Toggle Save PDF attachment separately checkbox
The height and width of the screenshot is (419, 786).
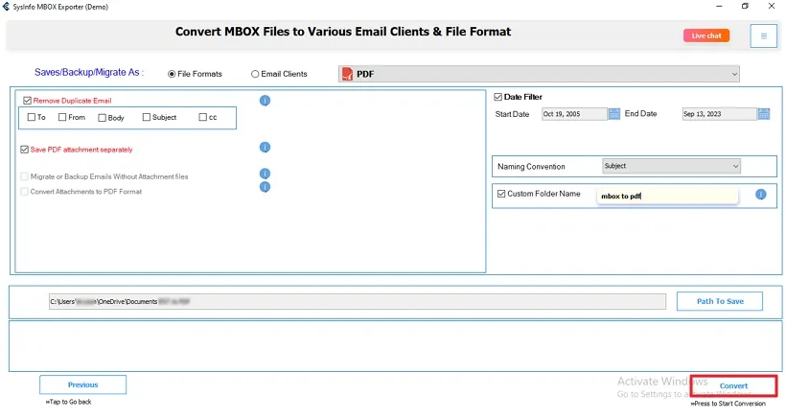point(24,150)
